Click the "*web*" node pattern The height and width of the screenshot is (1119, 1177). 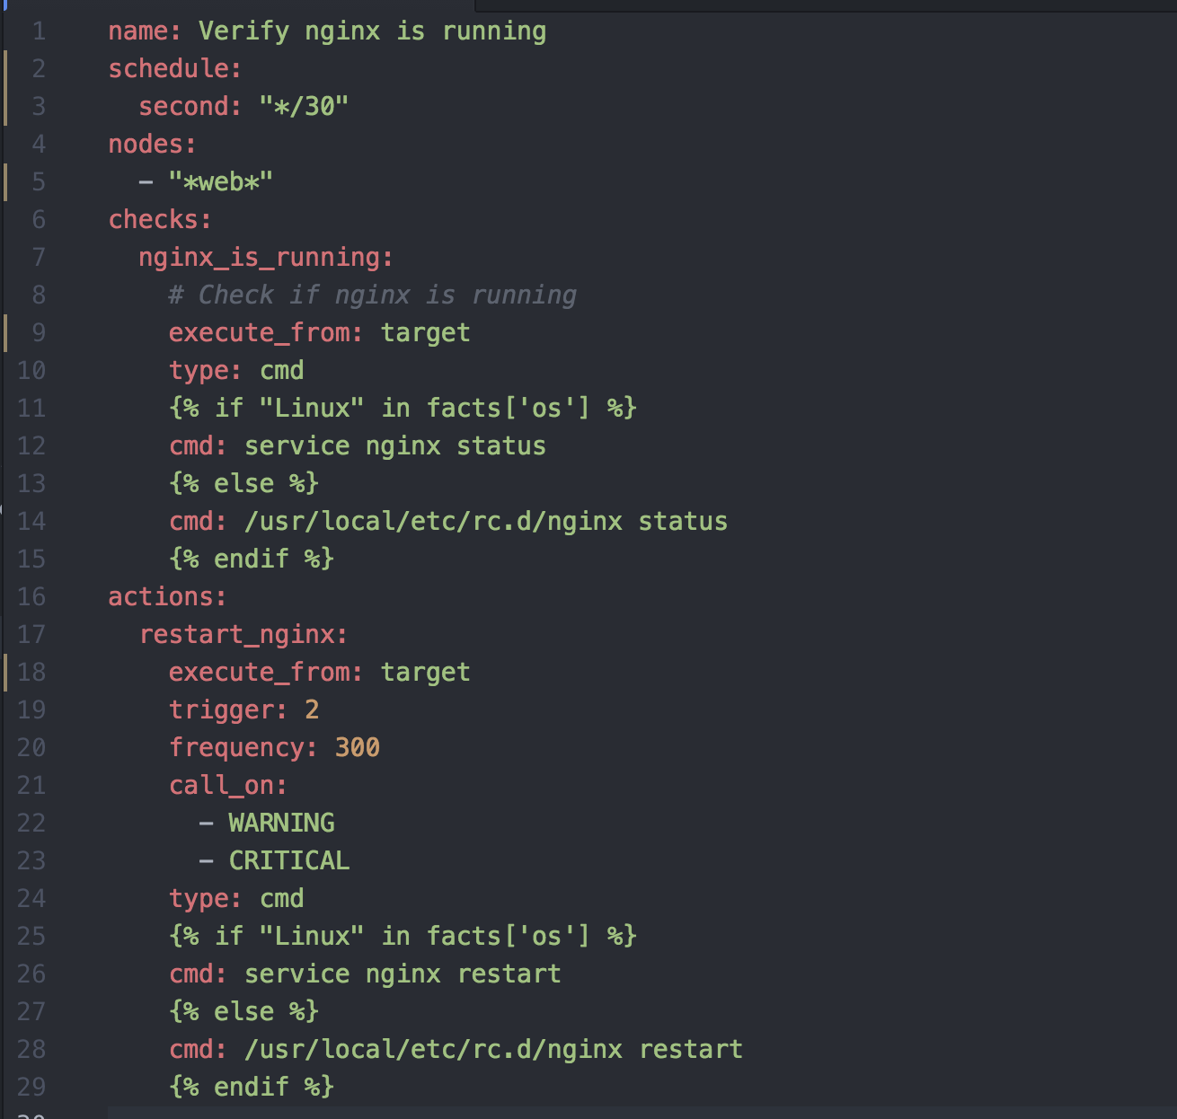point(220,182)
